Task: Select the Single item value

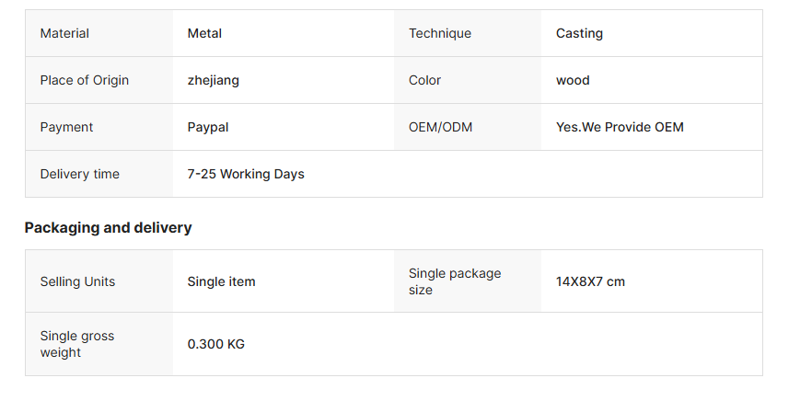Action: tap(221, 282)
